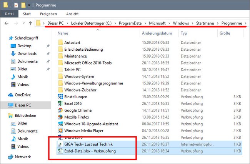Viewport: 250px width, 164px height.
Task: Select 'Microsoft Office 2016-Tools' folder
Action: click(88, 63)
